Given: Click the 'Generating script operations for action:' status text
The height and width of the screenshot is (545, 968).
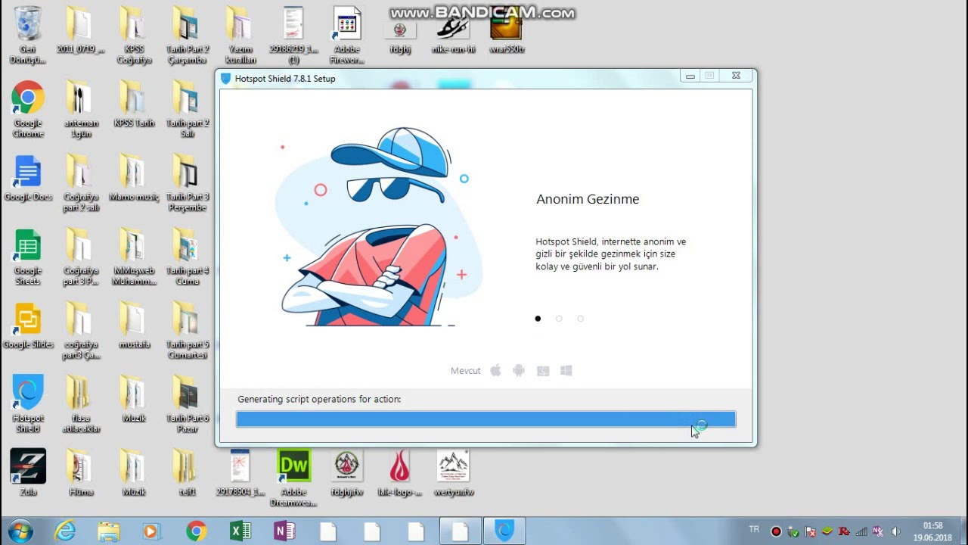Looking at the screenshot, I should coord(319,399).
